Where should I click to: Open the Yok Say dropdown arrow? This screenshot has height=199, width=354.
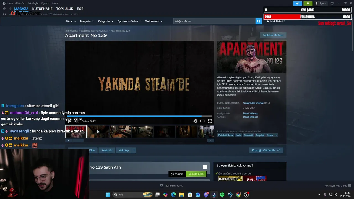tap(134, 150)
